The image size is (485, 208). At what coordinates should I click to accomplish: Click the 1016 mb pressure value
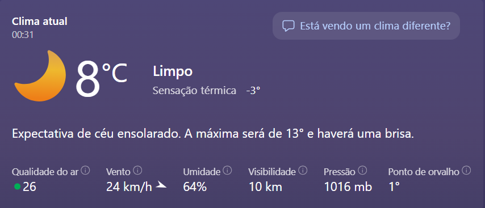click(x=348, y=186)
